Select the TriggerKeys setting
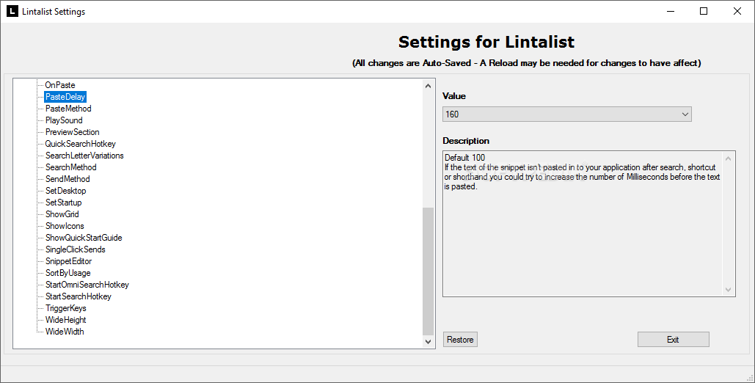Screen dimensions: 755x383 pyautogui.click(x=65, y=308)
